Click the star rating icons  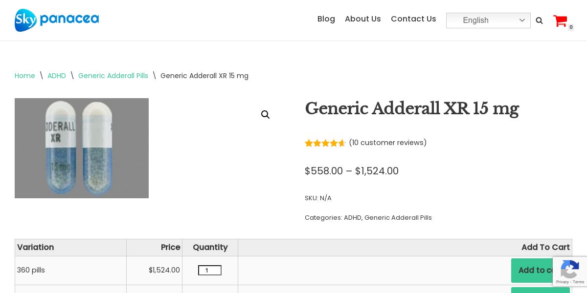325,143
